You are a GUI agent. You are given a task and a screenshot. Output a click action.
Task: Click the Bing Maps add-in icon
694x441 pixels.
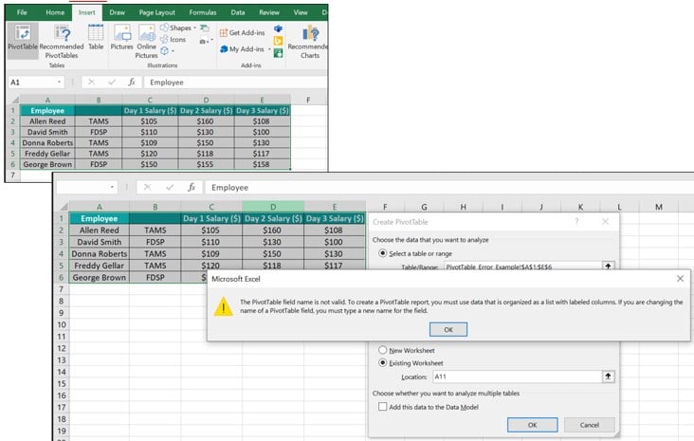click(278, 41)
